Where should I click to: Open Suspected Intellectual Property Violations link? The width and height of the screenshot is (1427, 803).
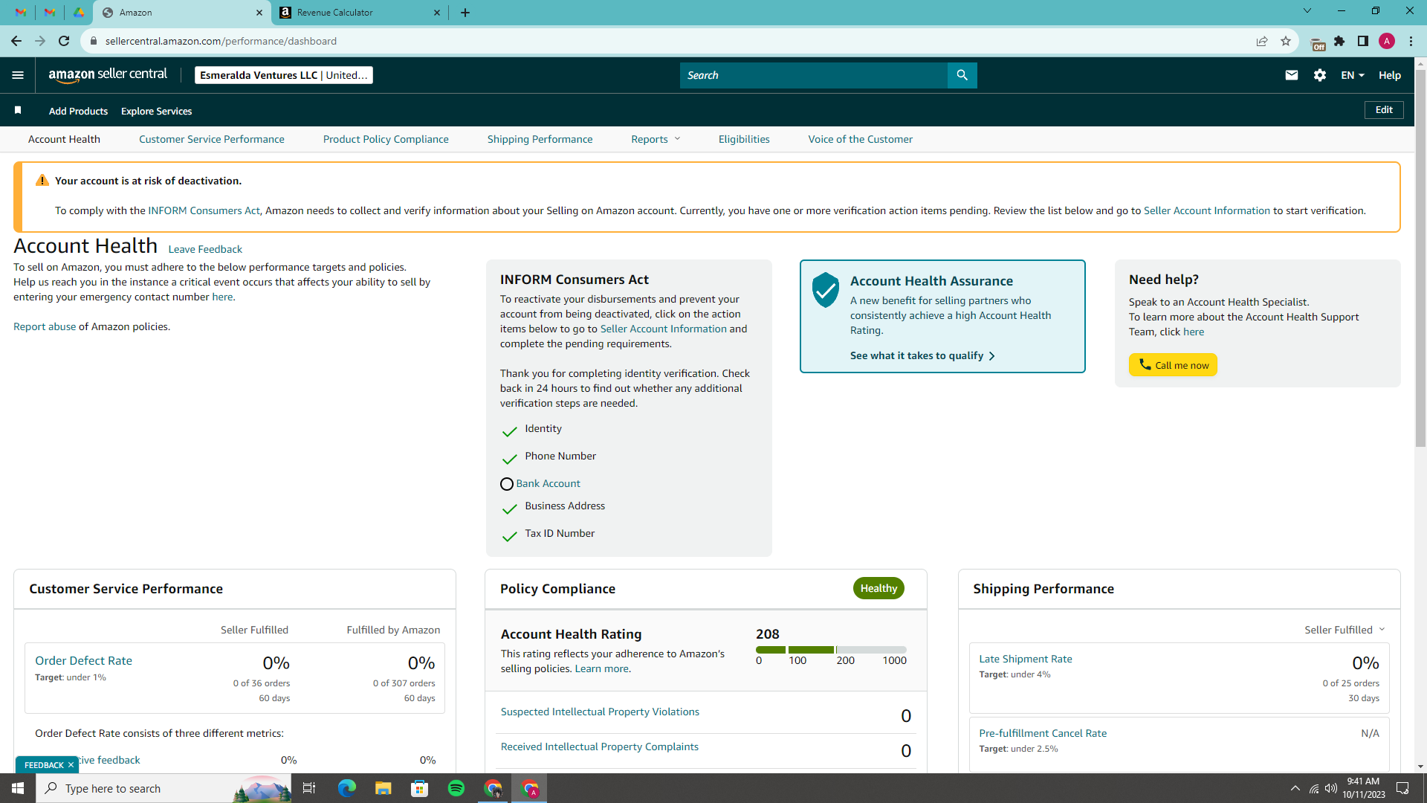600,712
